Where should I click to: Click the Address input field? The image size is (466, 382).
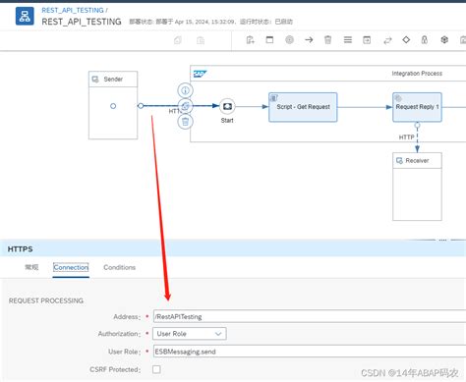tap(310, 316)
